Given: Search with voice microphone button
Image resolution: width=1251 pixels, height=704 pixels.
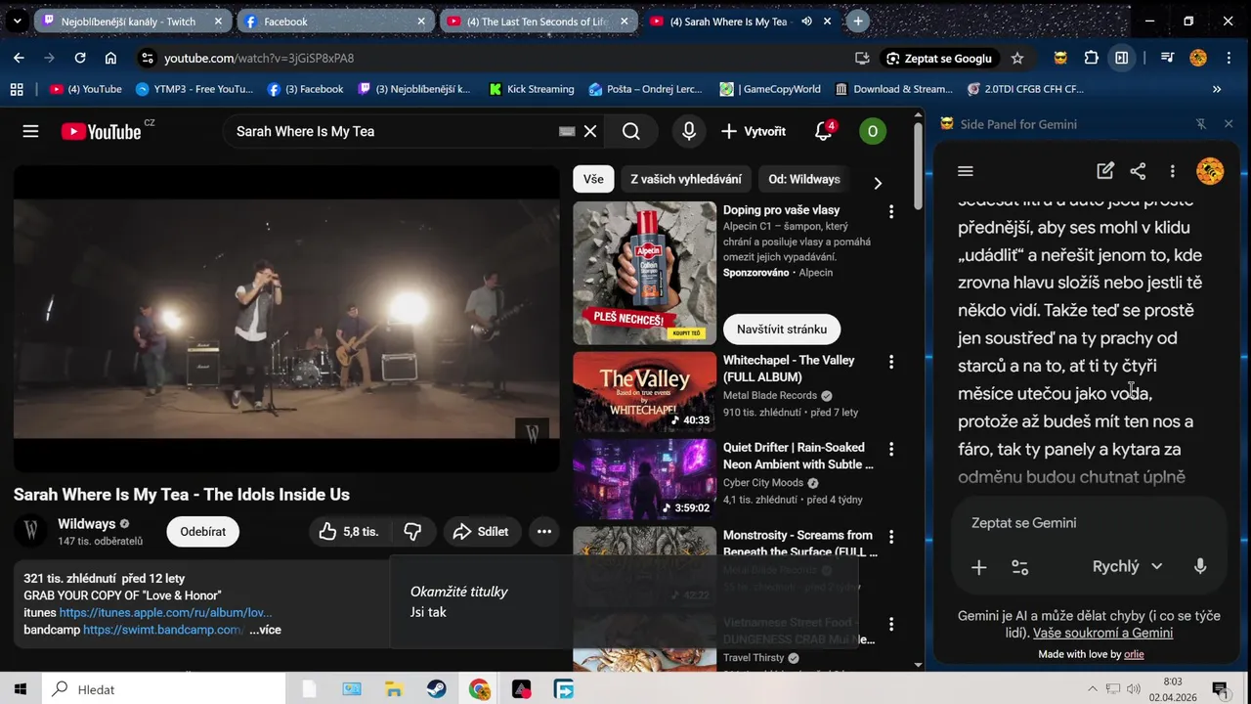Looking at the screenshot, I should [x=689, y=131].
